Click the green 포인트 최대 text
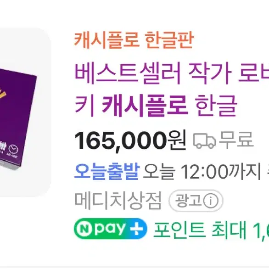Viewport: 269px width, 269px height. pos(200,230)
